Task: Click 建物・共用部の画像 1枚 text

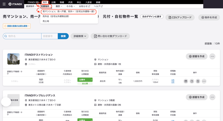Action: click(110, 64)
